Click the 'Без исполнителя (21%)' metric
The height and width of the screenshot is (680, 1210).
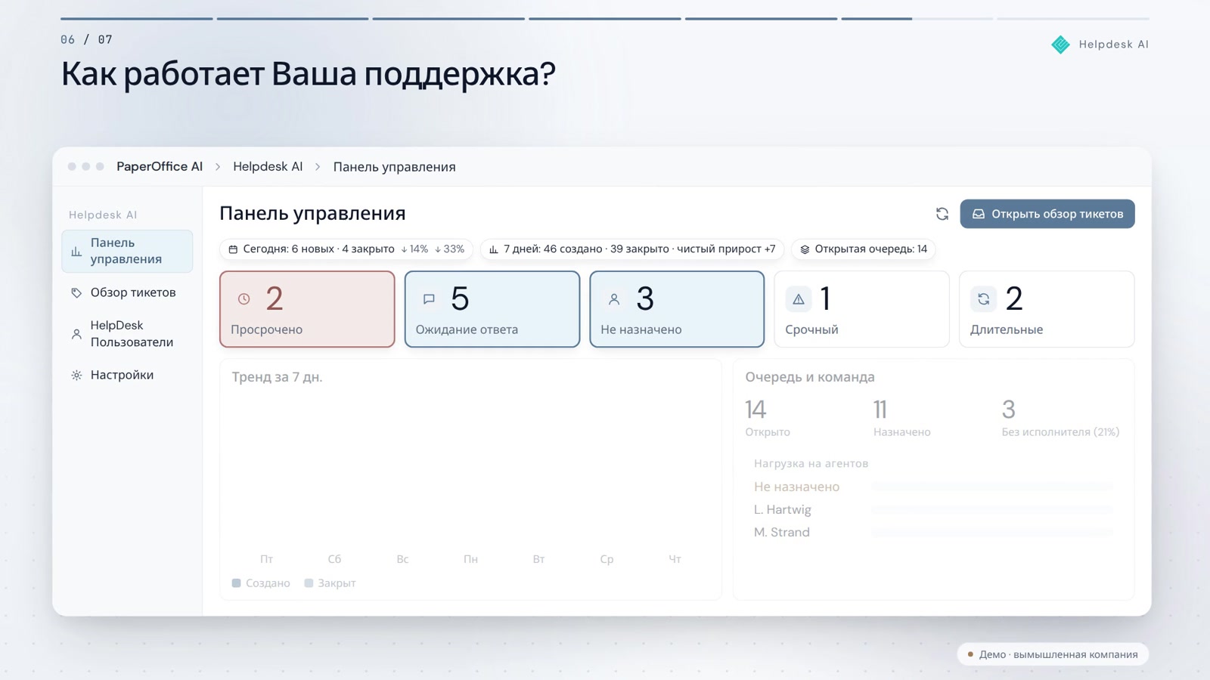[x=1060, y=418]
